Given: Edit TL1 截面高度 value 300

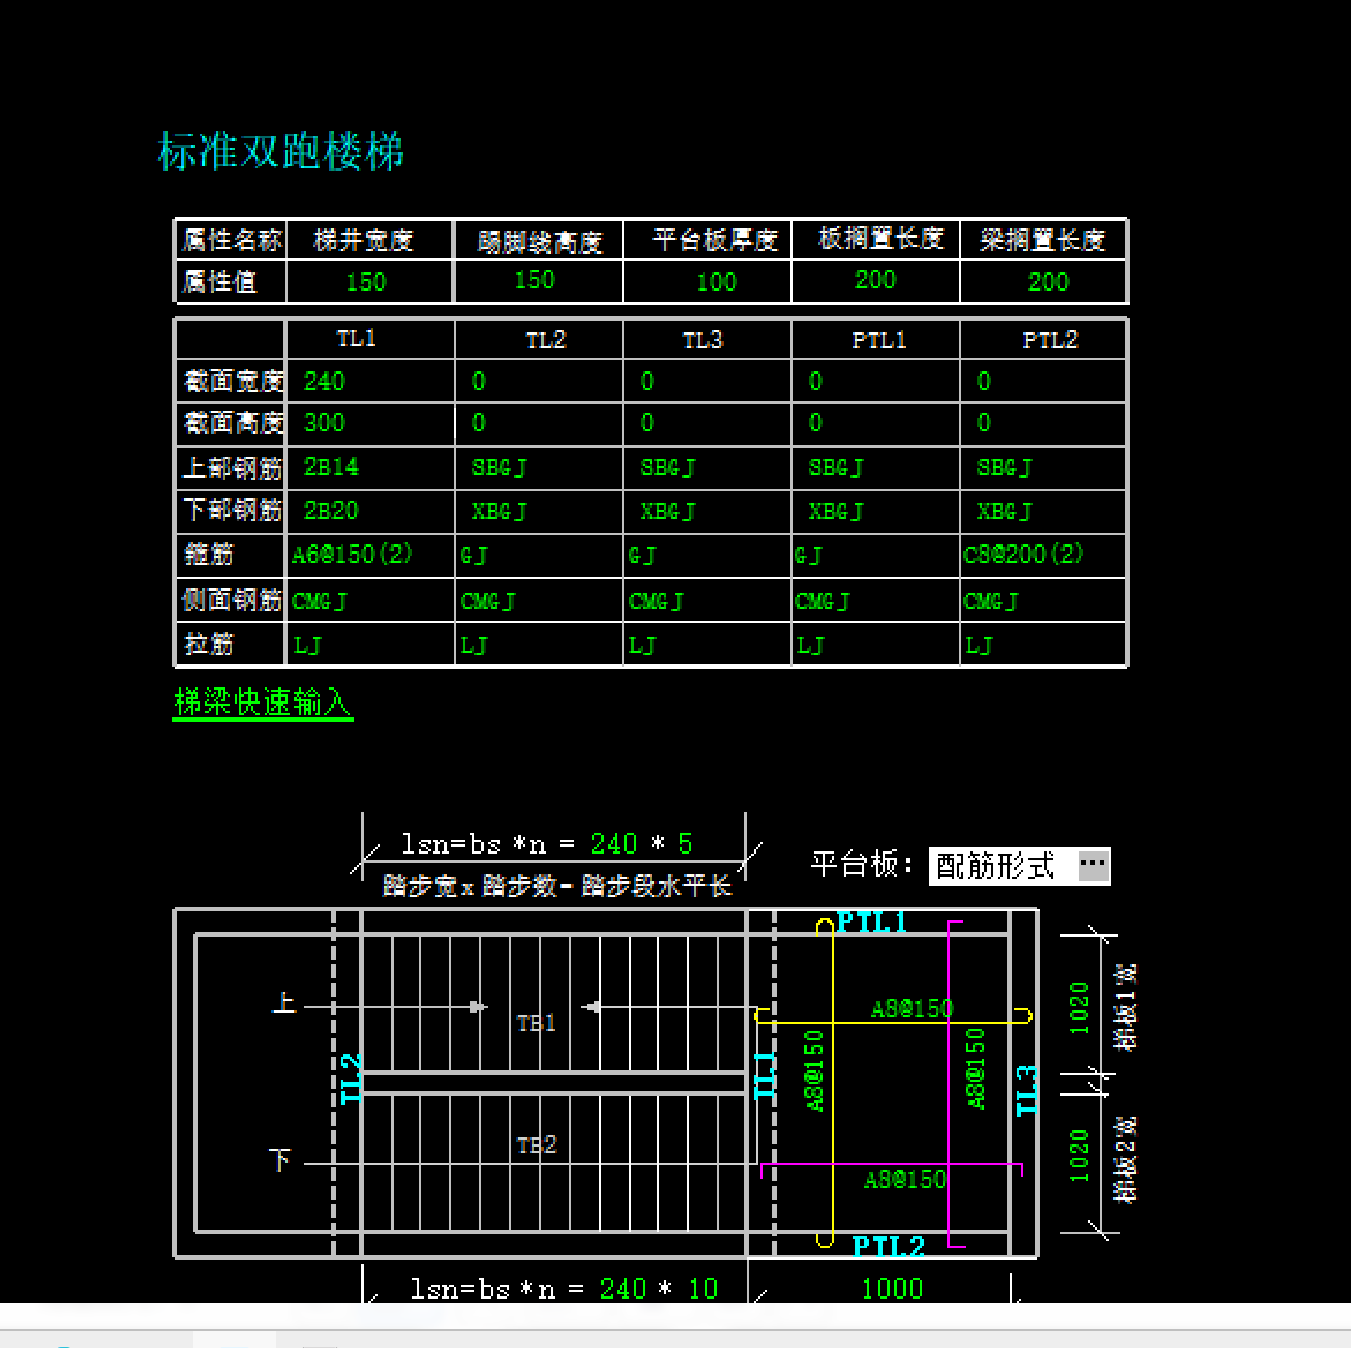Looking at the screenshot, I should pos(324,422).
